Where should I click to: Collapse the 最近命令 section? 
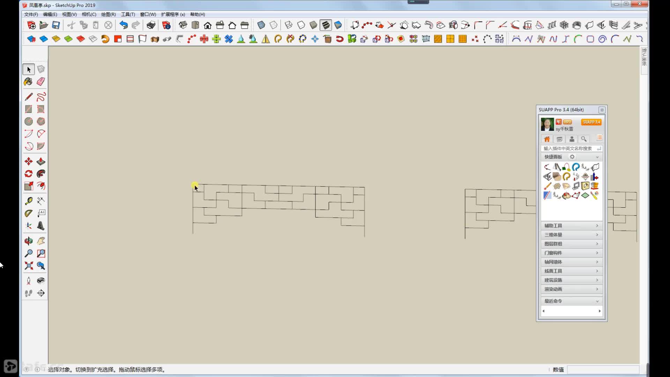(x=571, y=301)
